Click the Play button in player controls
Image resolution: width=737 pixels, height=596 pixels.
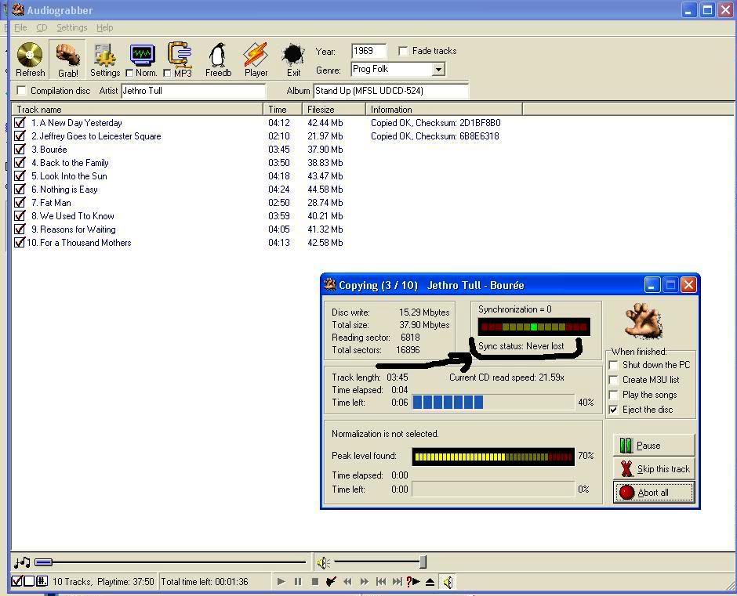pyautogui.click(x=281, y=581)
